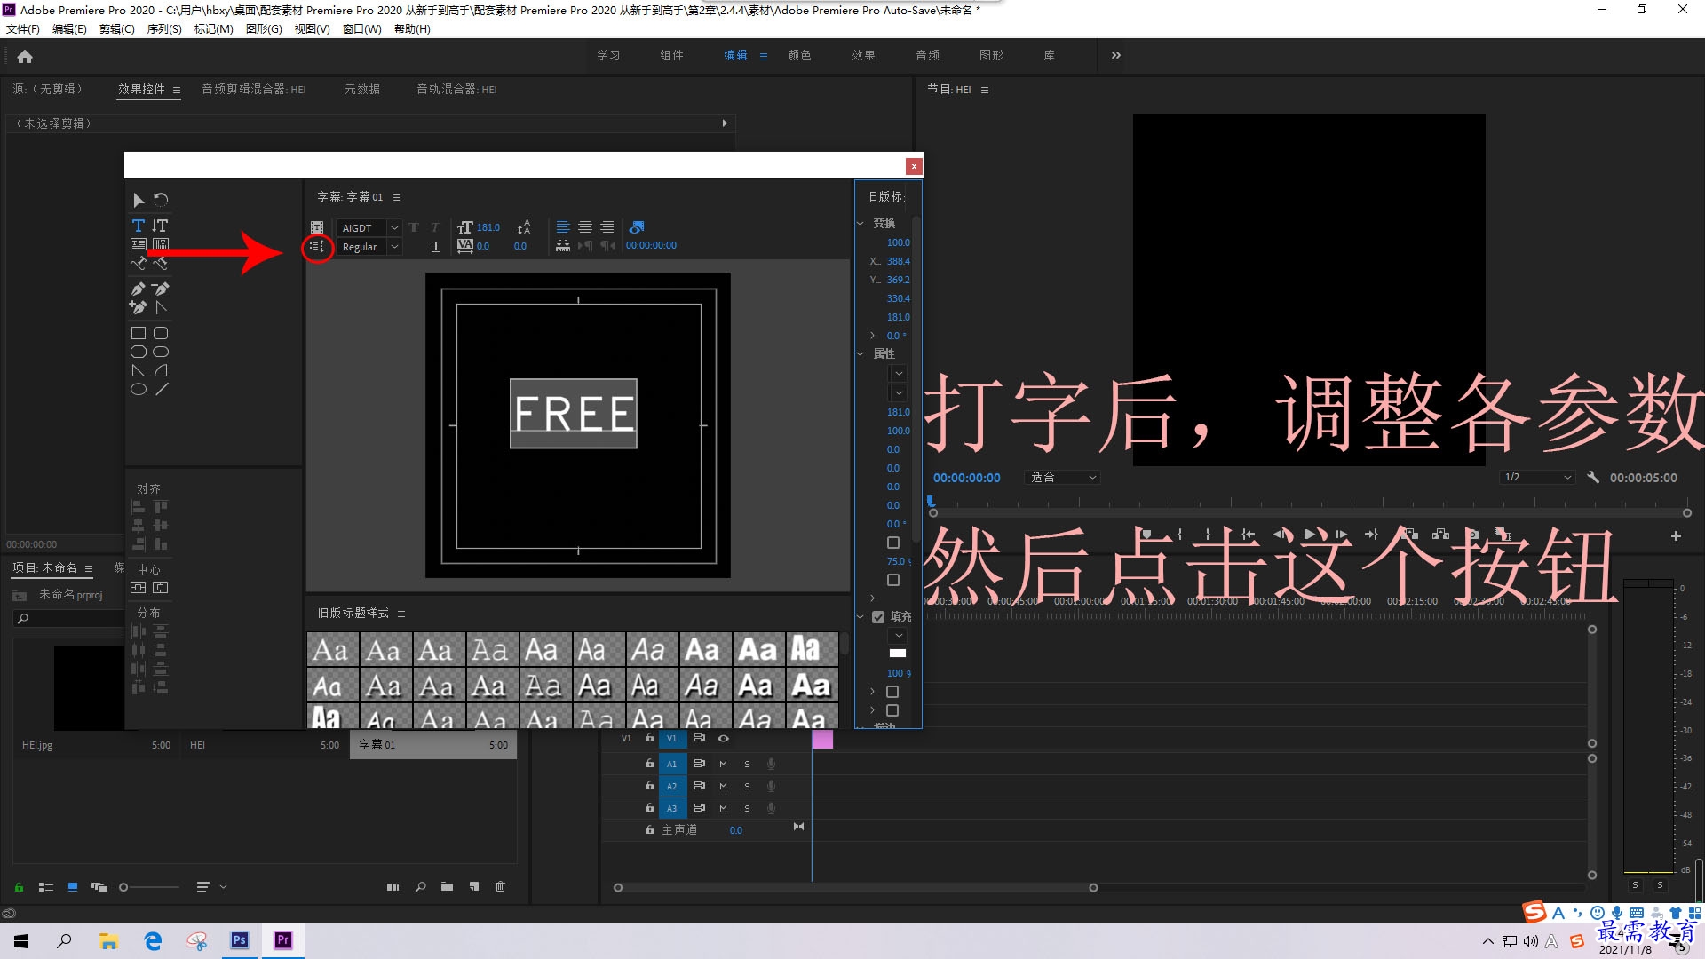The height and width of the screenshot is (959, 1705).
Task: Open Photoshop from the Windows taskbar
Action: 240,940
